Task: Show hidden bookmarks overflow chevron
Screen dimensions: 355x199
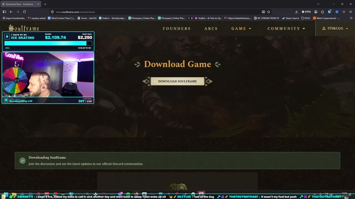Action: click(x=351, y=18)
